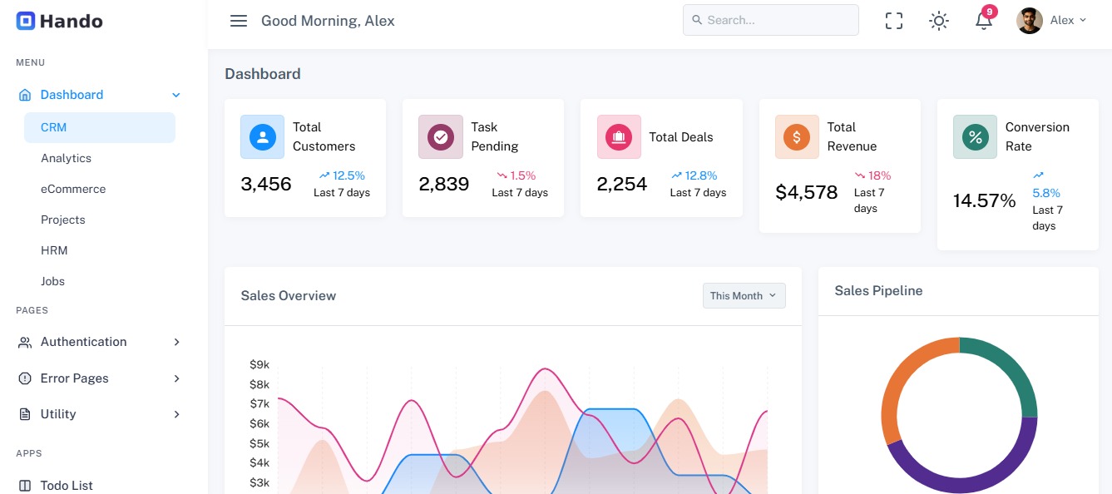
Task: Click inside the Search field
Action: 769,19
